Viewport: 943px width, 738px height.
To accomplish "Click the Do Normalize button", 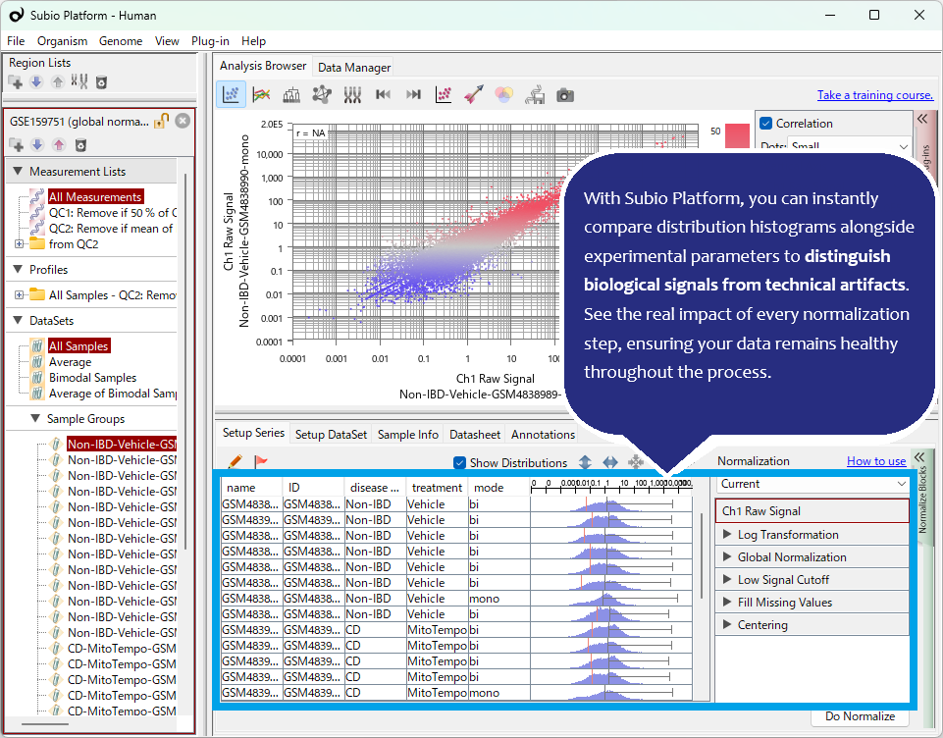I will coord(861,716).
